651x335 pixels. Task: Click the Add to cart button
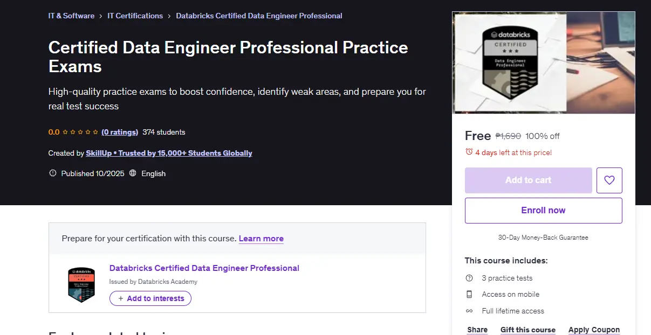coord(529,180)
